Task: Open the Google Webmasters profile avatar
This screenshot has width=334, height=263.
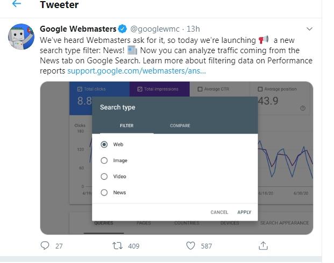Action: click(21, 36)
